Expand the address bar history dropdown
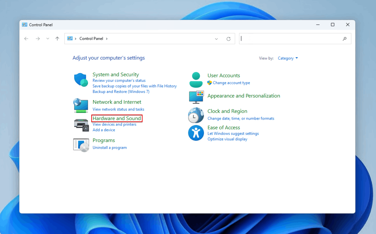This screenshot has width=376, height=234. point(216,39)
